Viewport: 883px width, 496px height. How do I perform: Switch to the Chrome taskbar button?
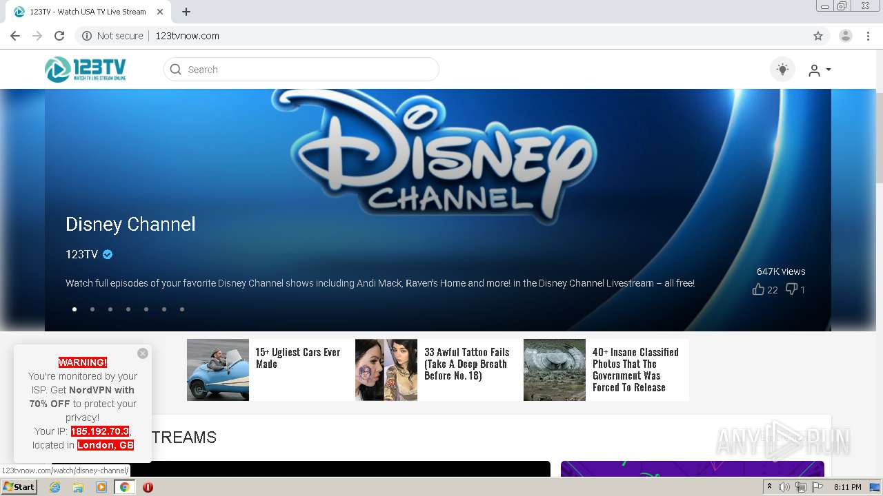click(x=124, y=487)
